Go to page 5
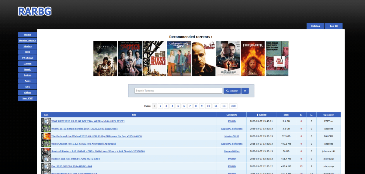The height and width of the screenshot is (174, 365). click(x=178, y=106)
